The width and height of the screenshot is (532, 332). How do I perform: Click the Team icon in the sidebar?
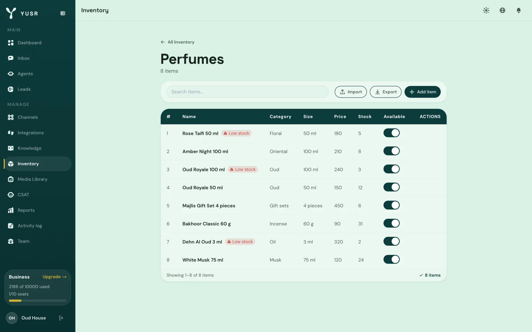(x=11, y=241)
